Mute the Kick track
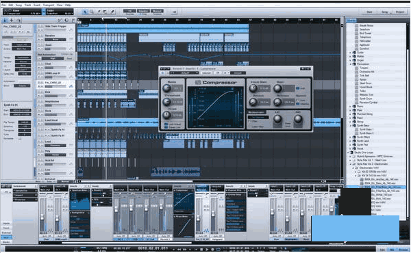Screen dimensions: 411x253 click(39, 92)
